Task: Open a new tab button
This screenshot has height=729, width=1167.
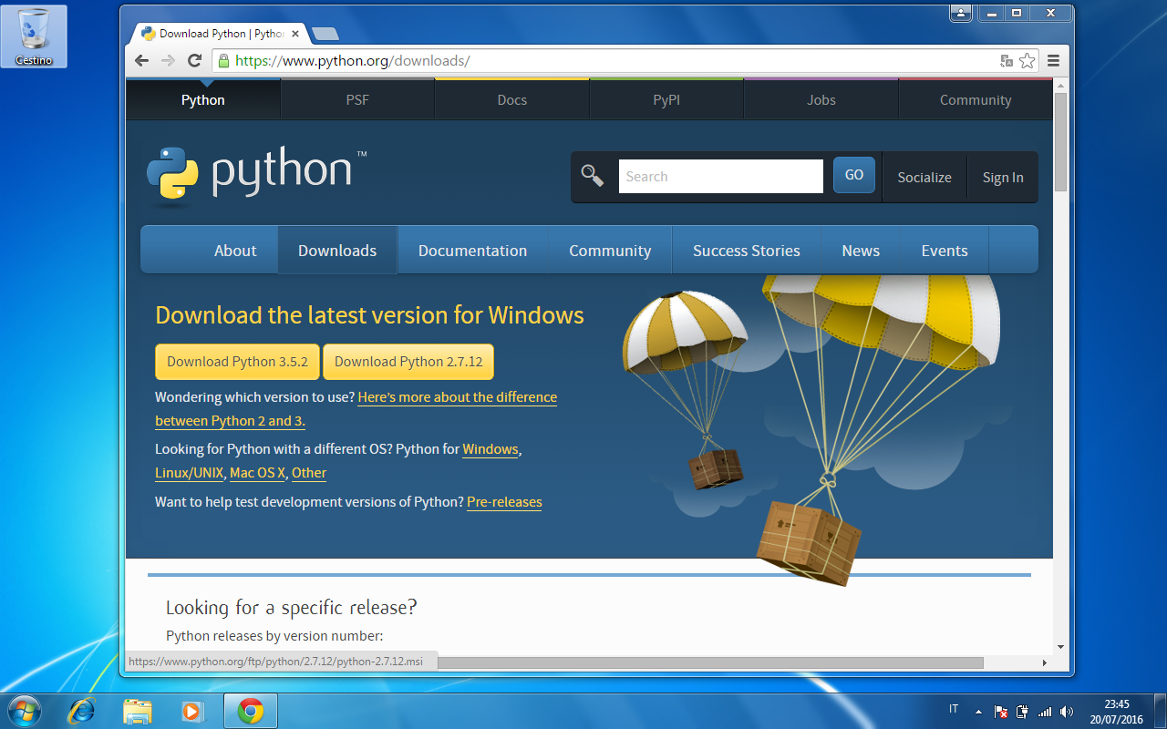Action: [325, 34]
